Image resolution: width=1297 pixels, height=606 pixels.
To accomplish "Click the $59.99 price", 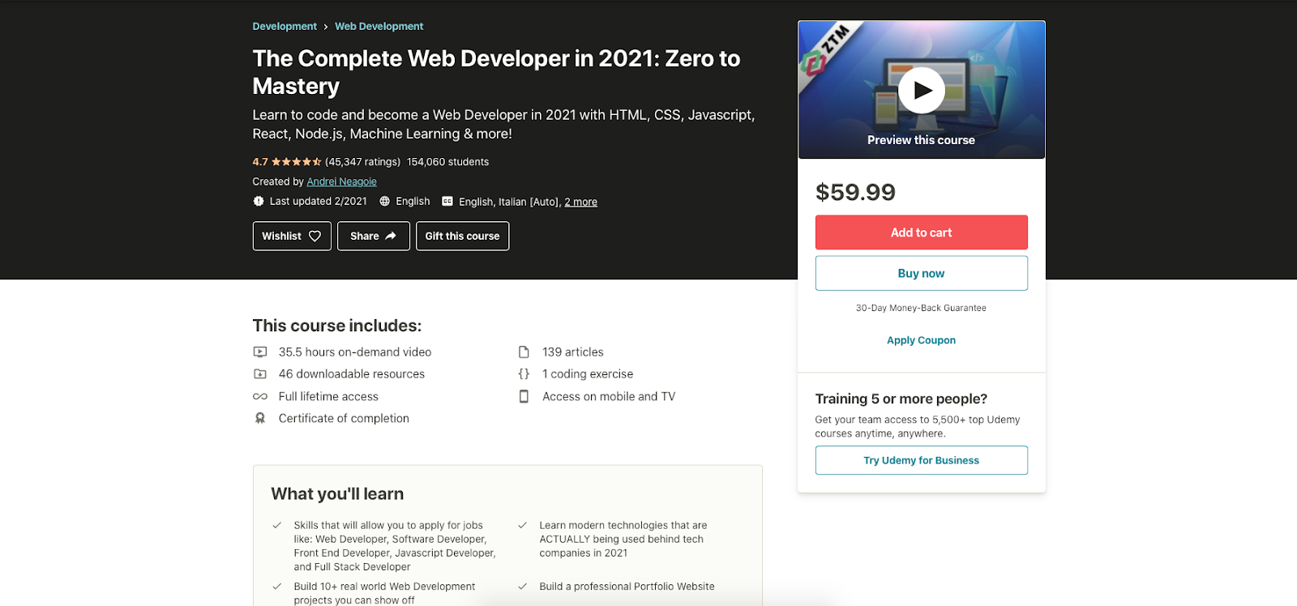I will [855, 192].
